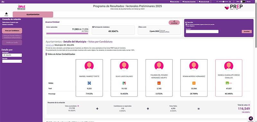Open the Sección dropdown in sidebar
257x122 pixels.
tap(12, 61)
